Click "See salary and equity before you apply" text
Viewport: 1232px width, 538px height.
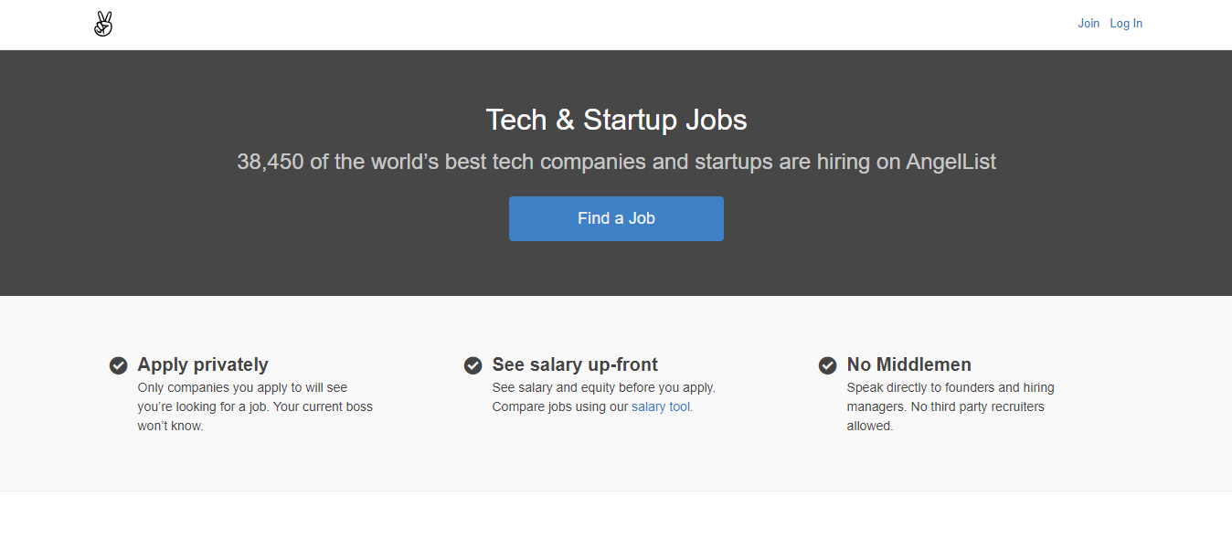click(x=603, y=387)
